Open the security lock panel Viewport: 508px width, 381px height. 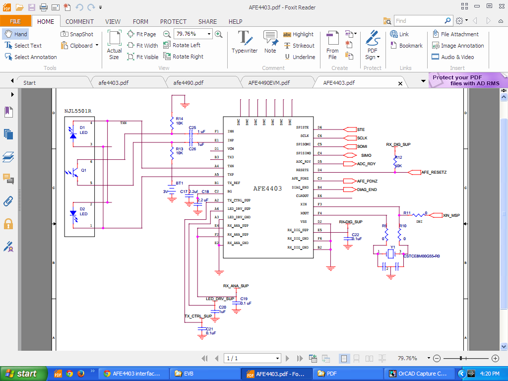pos(8,224)
